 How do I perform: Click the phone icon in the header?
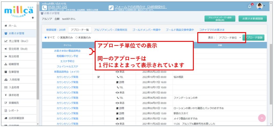coord(44,7)
